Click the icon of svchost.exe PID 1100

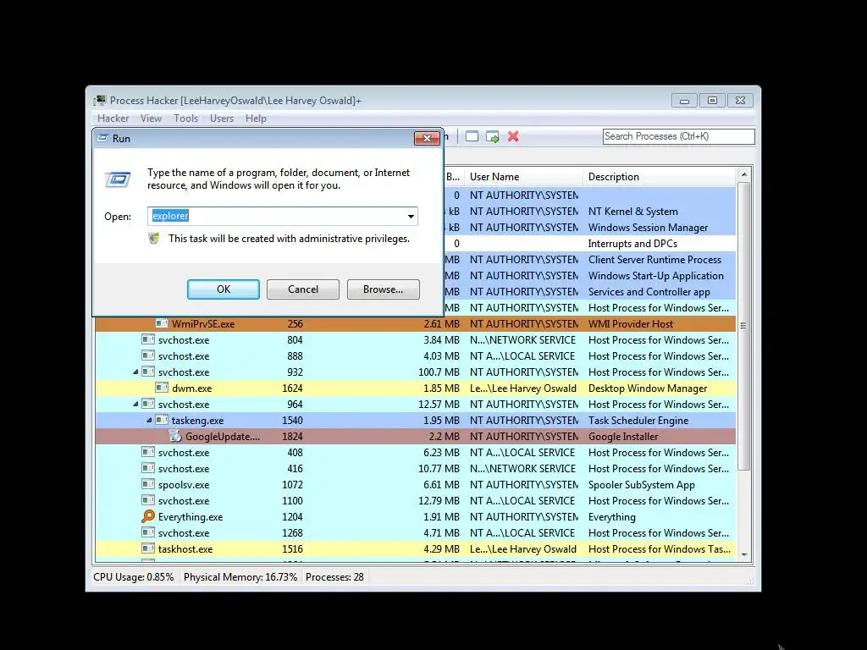(x=147, y=500)
